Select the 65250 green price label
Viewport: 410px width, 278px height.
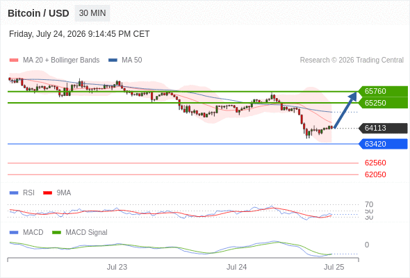click(383, 103)
